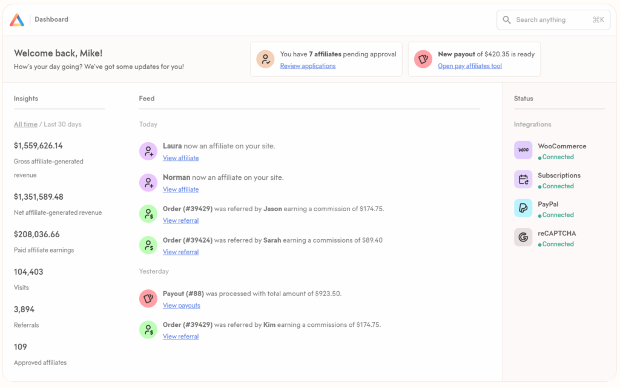
Task: Click the PayPal integration icon
Action: click(523, 208)
